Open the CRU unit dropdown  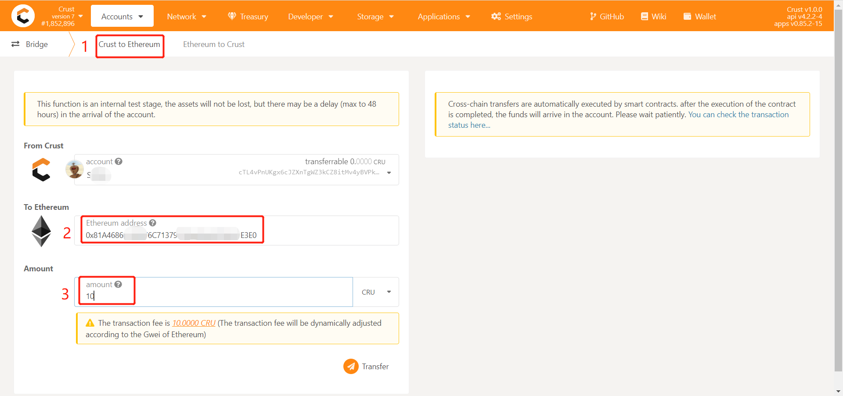coord(376,292)
